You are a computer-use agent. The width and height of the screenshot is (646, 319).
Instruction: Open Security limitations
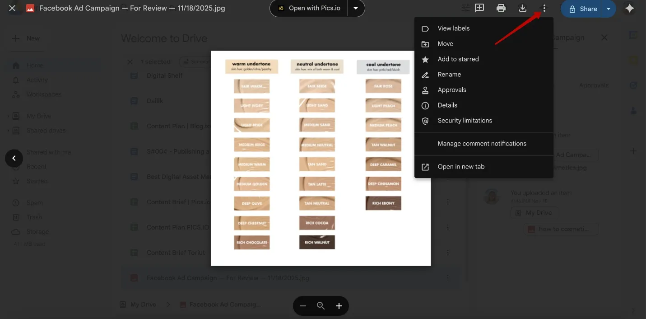tap(484, 121)
